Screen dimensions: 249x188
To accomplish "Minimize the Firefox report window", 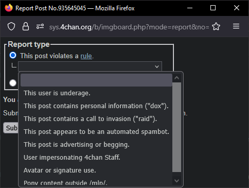I will (x=190, y=8).
